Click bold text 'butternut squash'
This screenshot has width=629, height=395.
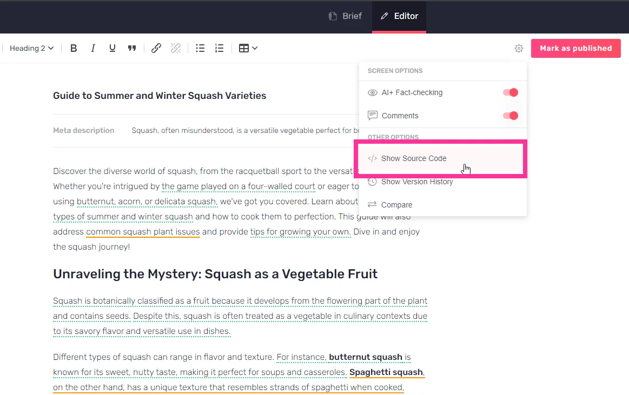(366, 357)
